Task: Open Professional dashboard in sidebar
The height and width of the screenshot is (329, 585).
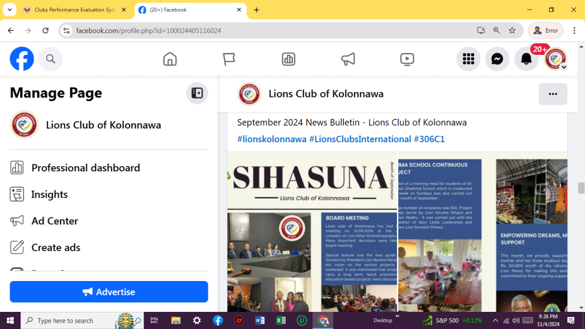Action: click(86, 168)
